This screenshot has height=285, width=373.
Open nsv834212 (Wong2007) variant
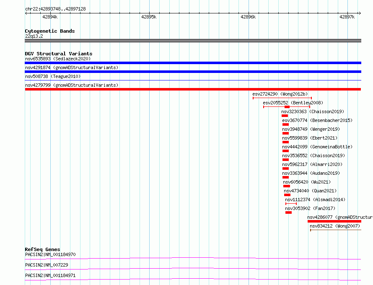tap(335, 226)
